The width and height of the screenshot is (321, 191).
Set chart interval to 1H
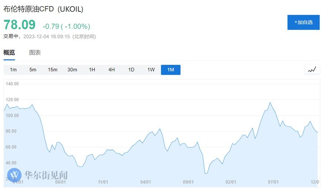click(92, 70)
